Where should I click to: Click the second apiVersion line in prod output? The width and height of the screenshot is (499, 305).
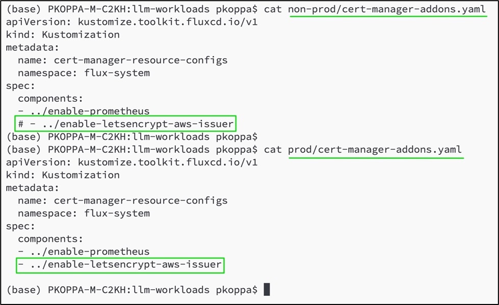132,162
